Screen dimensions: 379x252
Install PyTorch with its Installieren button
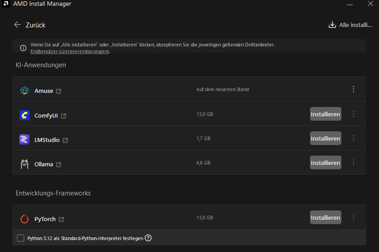[325, 218]
